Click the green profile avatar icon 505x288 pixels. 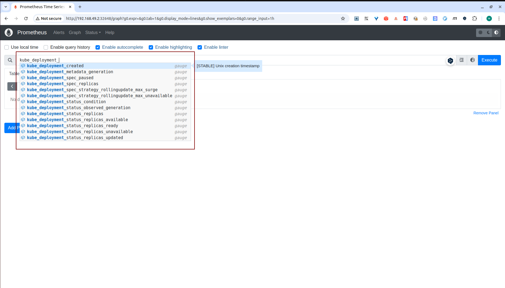tap(489, 19)
